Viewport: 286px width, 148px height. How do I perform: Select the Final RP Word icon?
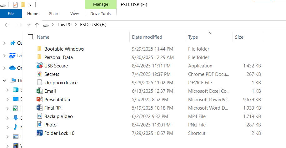(40, 108)
